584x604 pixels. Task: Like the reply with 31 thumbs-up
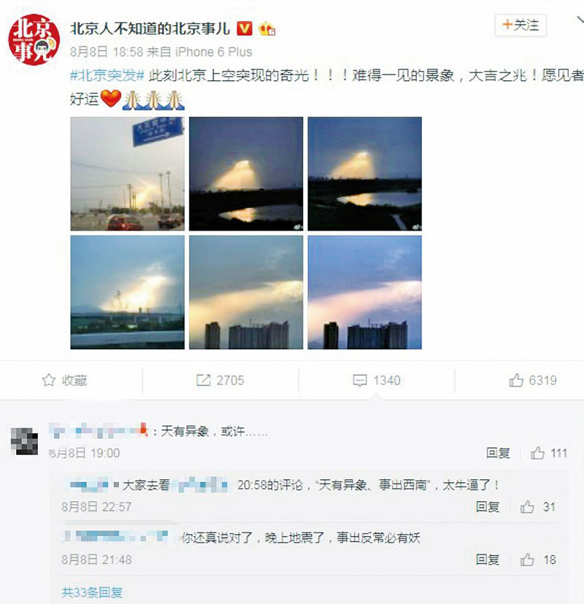[527, 507]
